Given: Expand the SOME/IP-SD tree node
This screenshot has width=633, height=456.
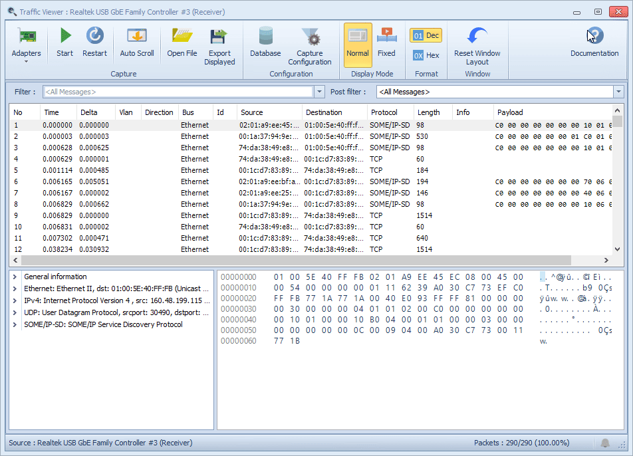Looking at the screenshot, I should [x=15, y=325].
